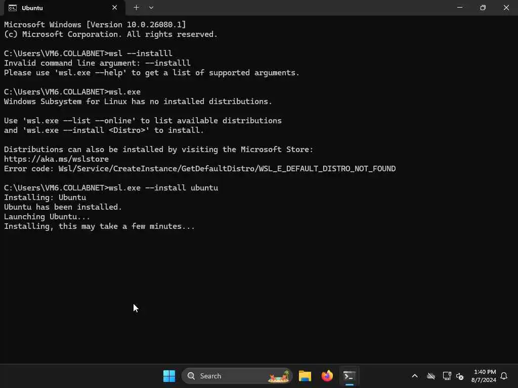518x388 pixels.
Task: Click the 'Launching Ubuntu...' line
Action: click(47, 216)
